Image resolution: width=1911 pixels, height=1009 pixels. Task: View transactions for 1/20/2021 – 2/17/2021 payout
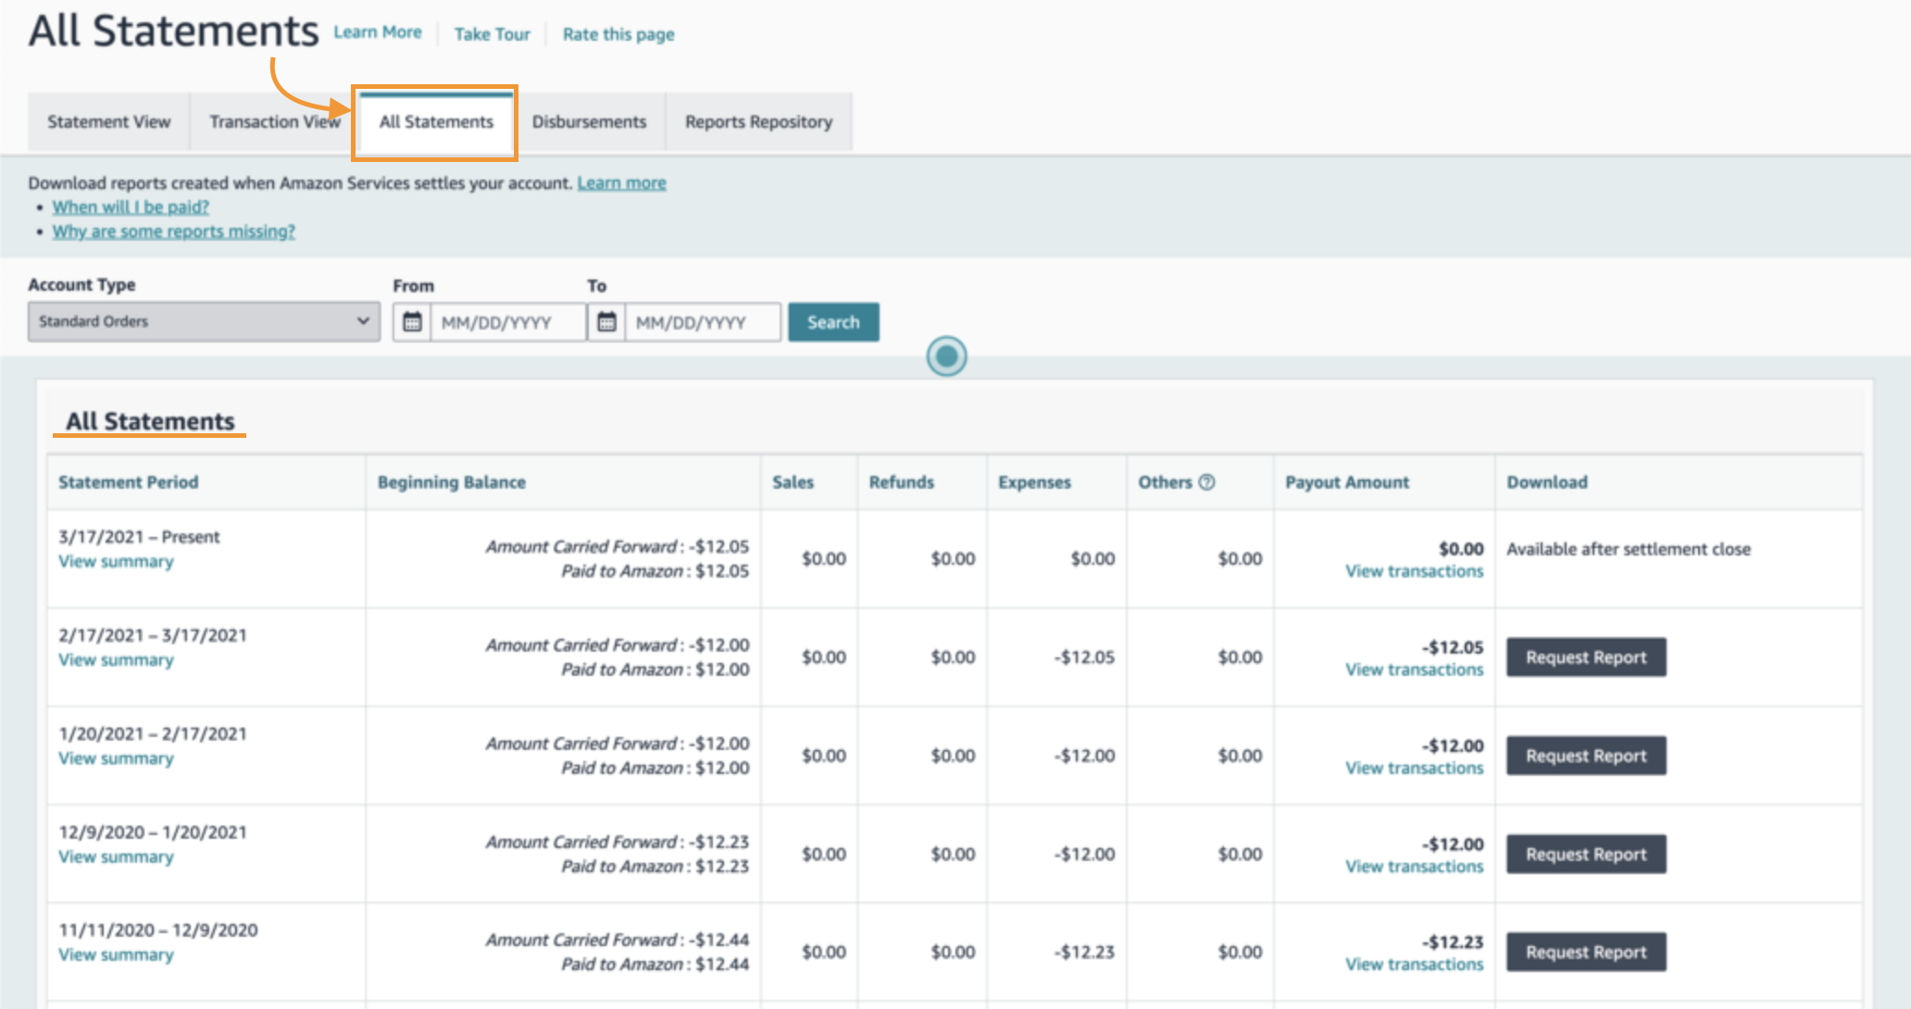1414,767
